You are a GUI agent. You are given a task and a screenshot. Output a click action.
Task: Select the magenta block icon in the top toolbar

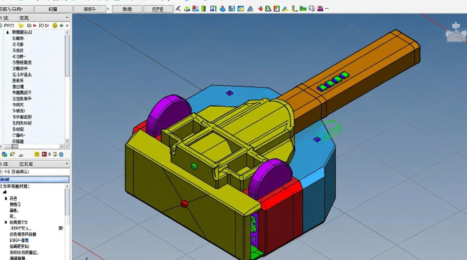click(x=321, y=8)
